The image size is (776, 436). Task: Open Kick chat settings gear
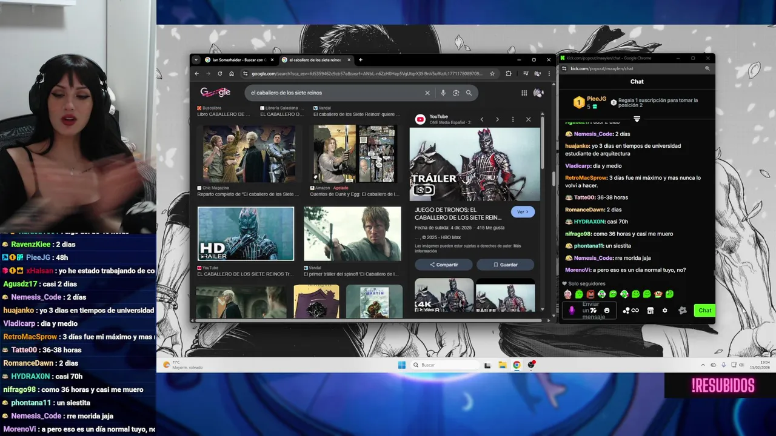[664, 310]
